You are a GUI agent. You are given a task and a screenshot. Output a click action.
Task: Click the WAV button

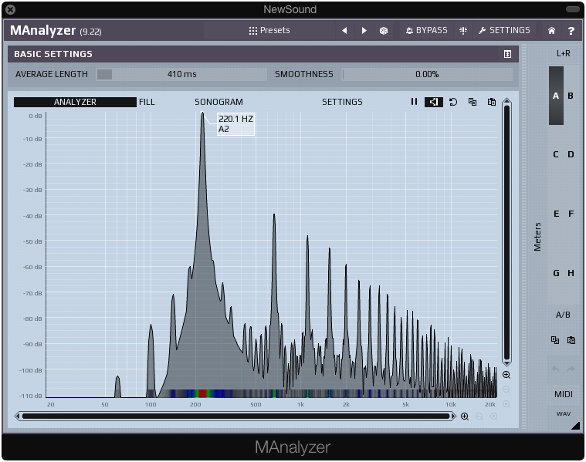click(563, 414)
